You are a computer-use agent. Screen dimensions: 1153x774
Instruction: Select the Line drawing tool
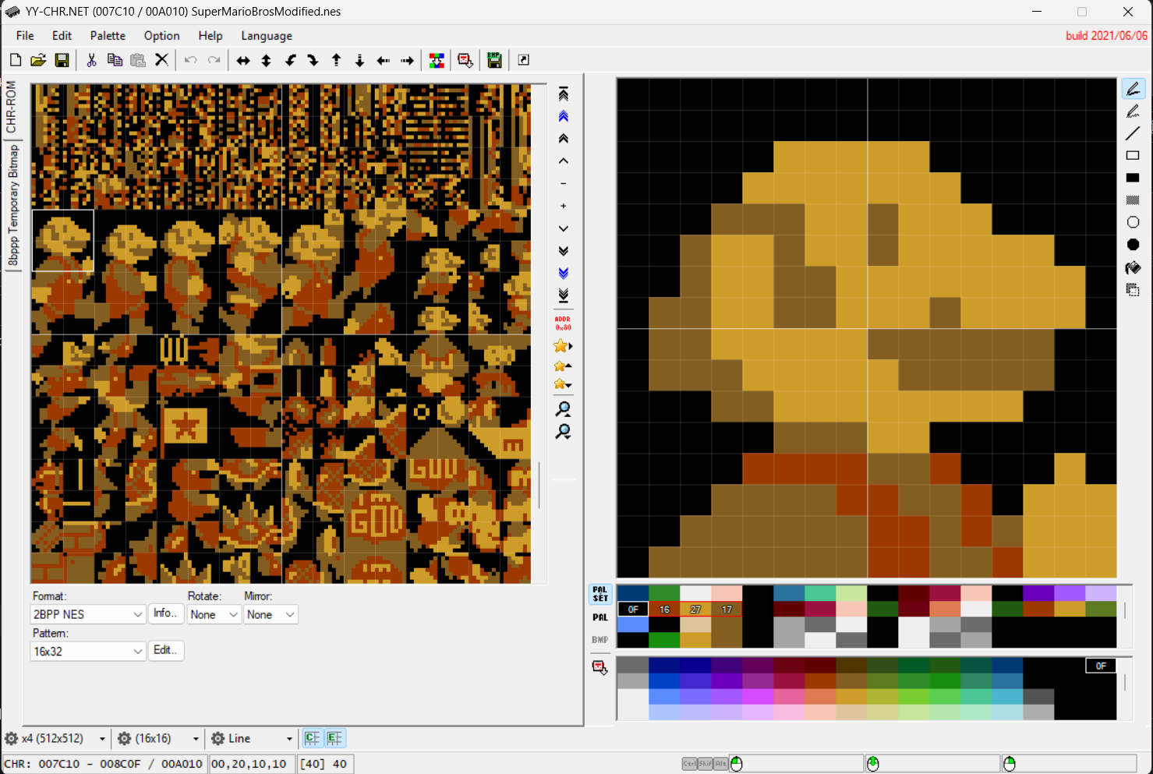[x=1134, y=133]
